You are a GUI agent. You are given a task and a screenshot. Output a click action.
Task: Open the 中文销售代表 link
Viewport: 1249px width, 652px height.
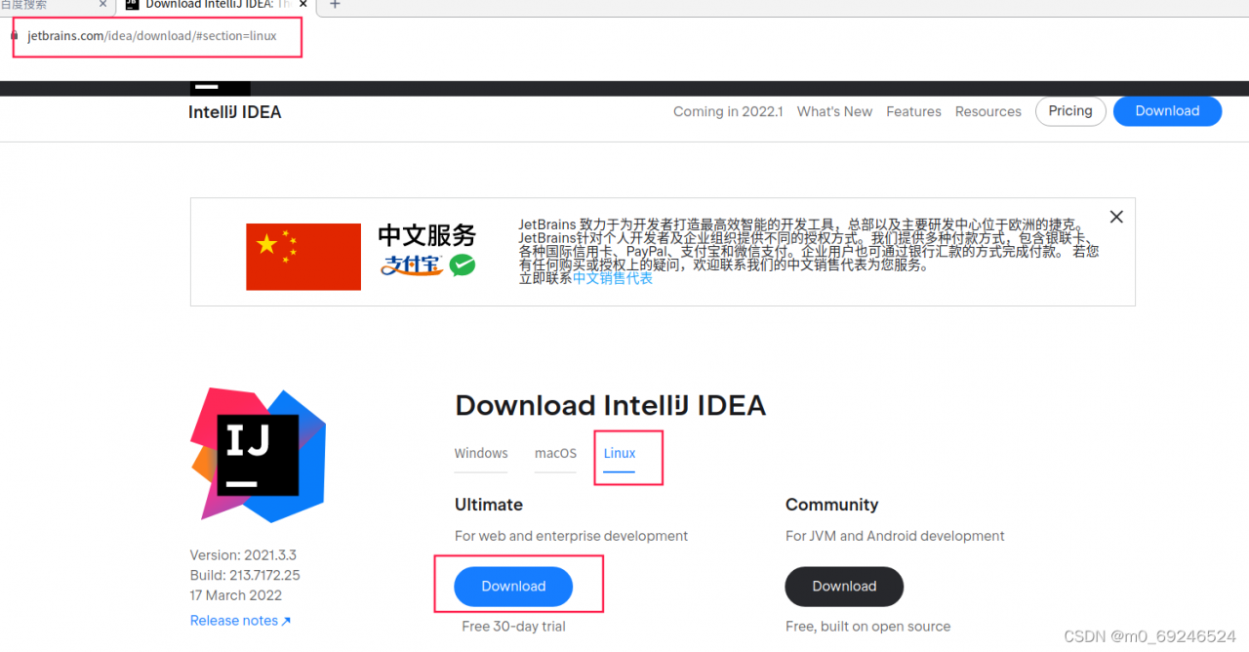click(613, 278)
